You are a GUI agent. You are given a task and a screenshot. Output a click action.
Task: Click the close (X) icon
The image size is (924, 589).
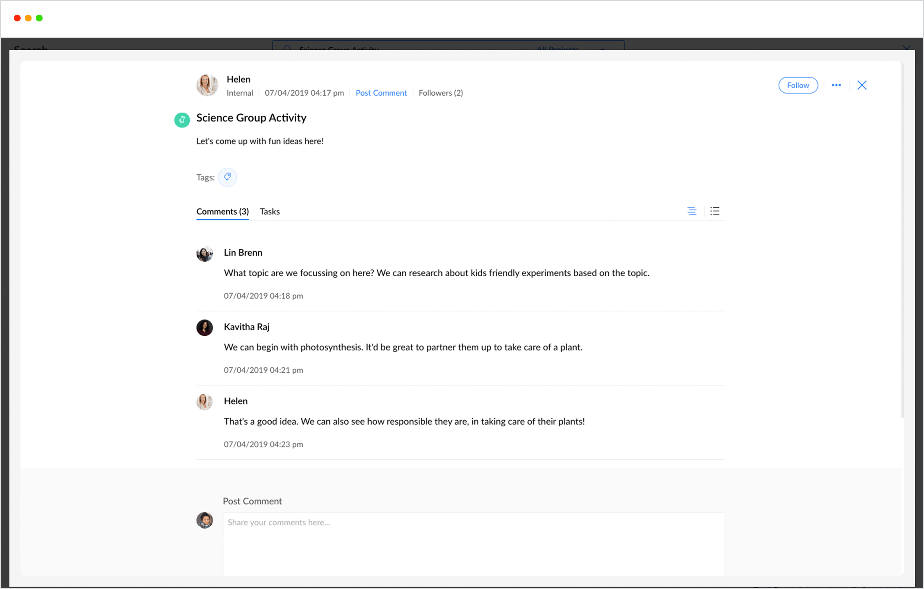(862, 85)
